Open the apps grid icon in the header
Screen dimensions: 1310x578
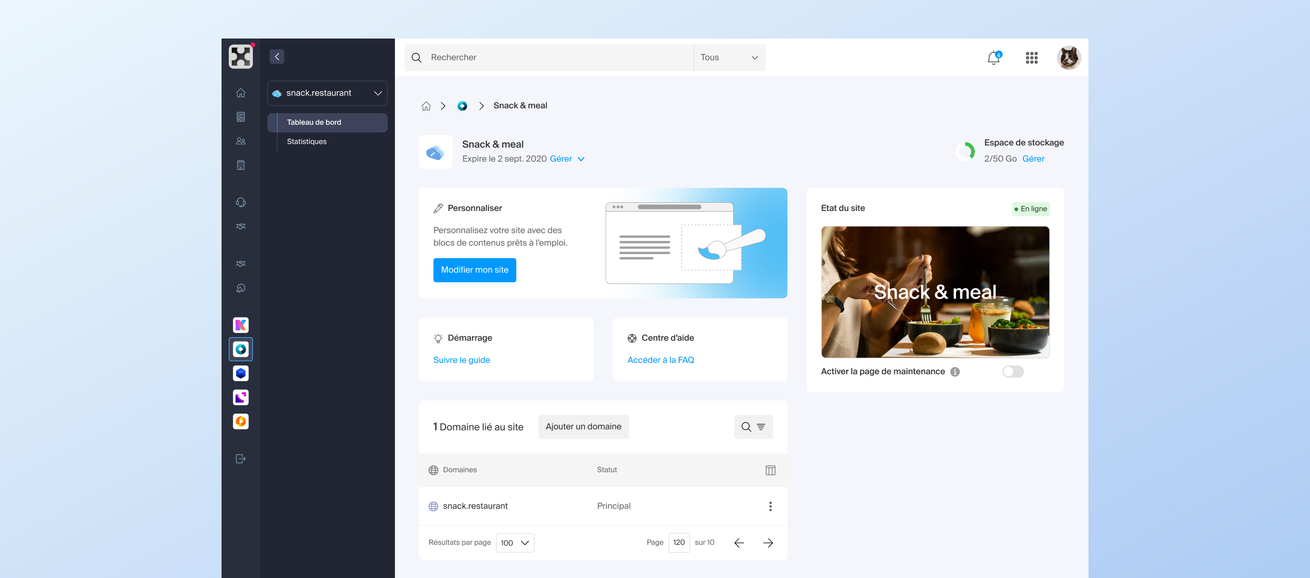click(1032, 57)
